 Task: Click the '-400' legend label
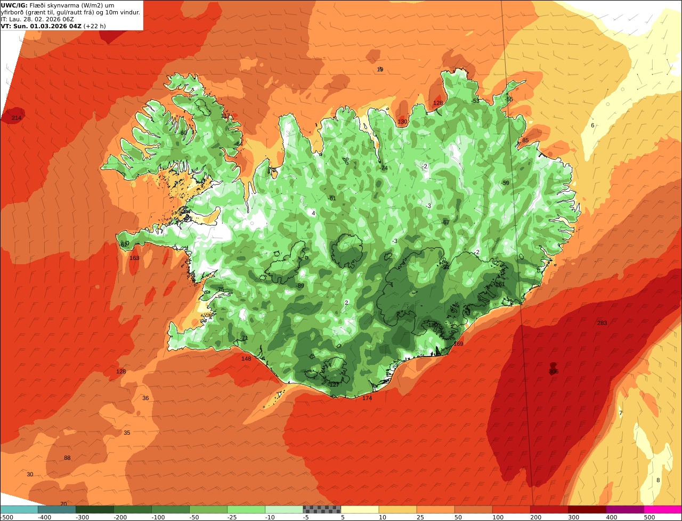44,517
